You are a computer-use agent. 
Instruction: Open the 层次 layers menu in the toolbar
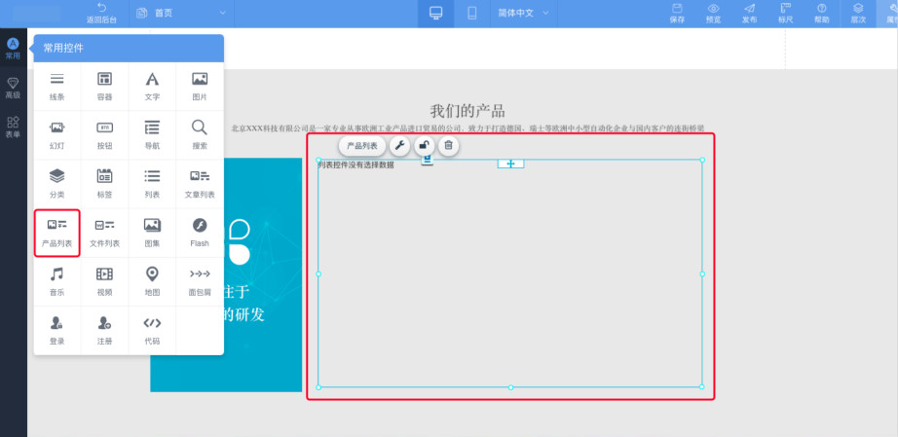(858, 13)
